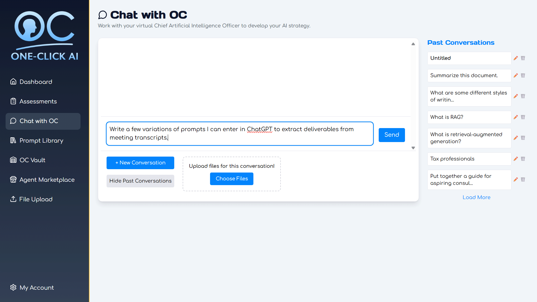The height and width of the screenshot is (302, 537).
Task: Click Choose Files to upload
Action: pos(232,179)
